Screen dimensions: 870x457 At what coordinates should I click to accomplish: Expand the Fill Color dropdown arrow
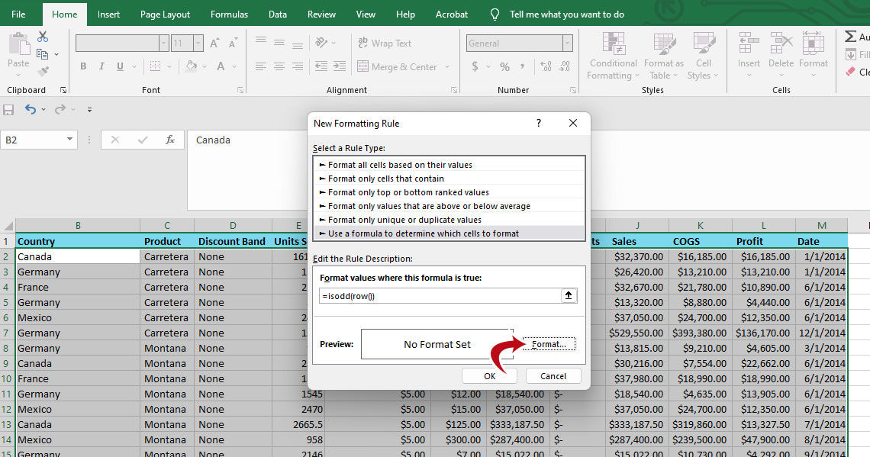click(205, 67)
